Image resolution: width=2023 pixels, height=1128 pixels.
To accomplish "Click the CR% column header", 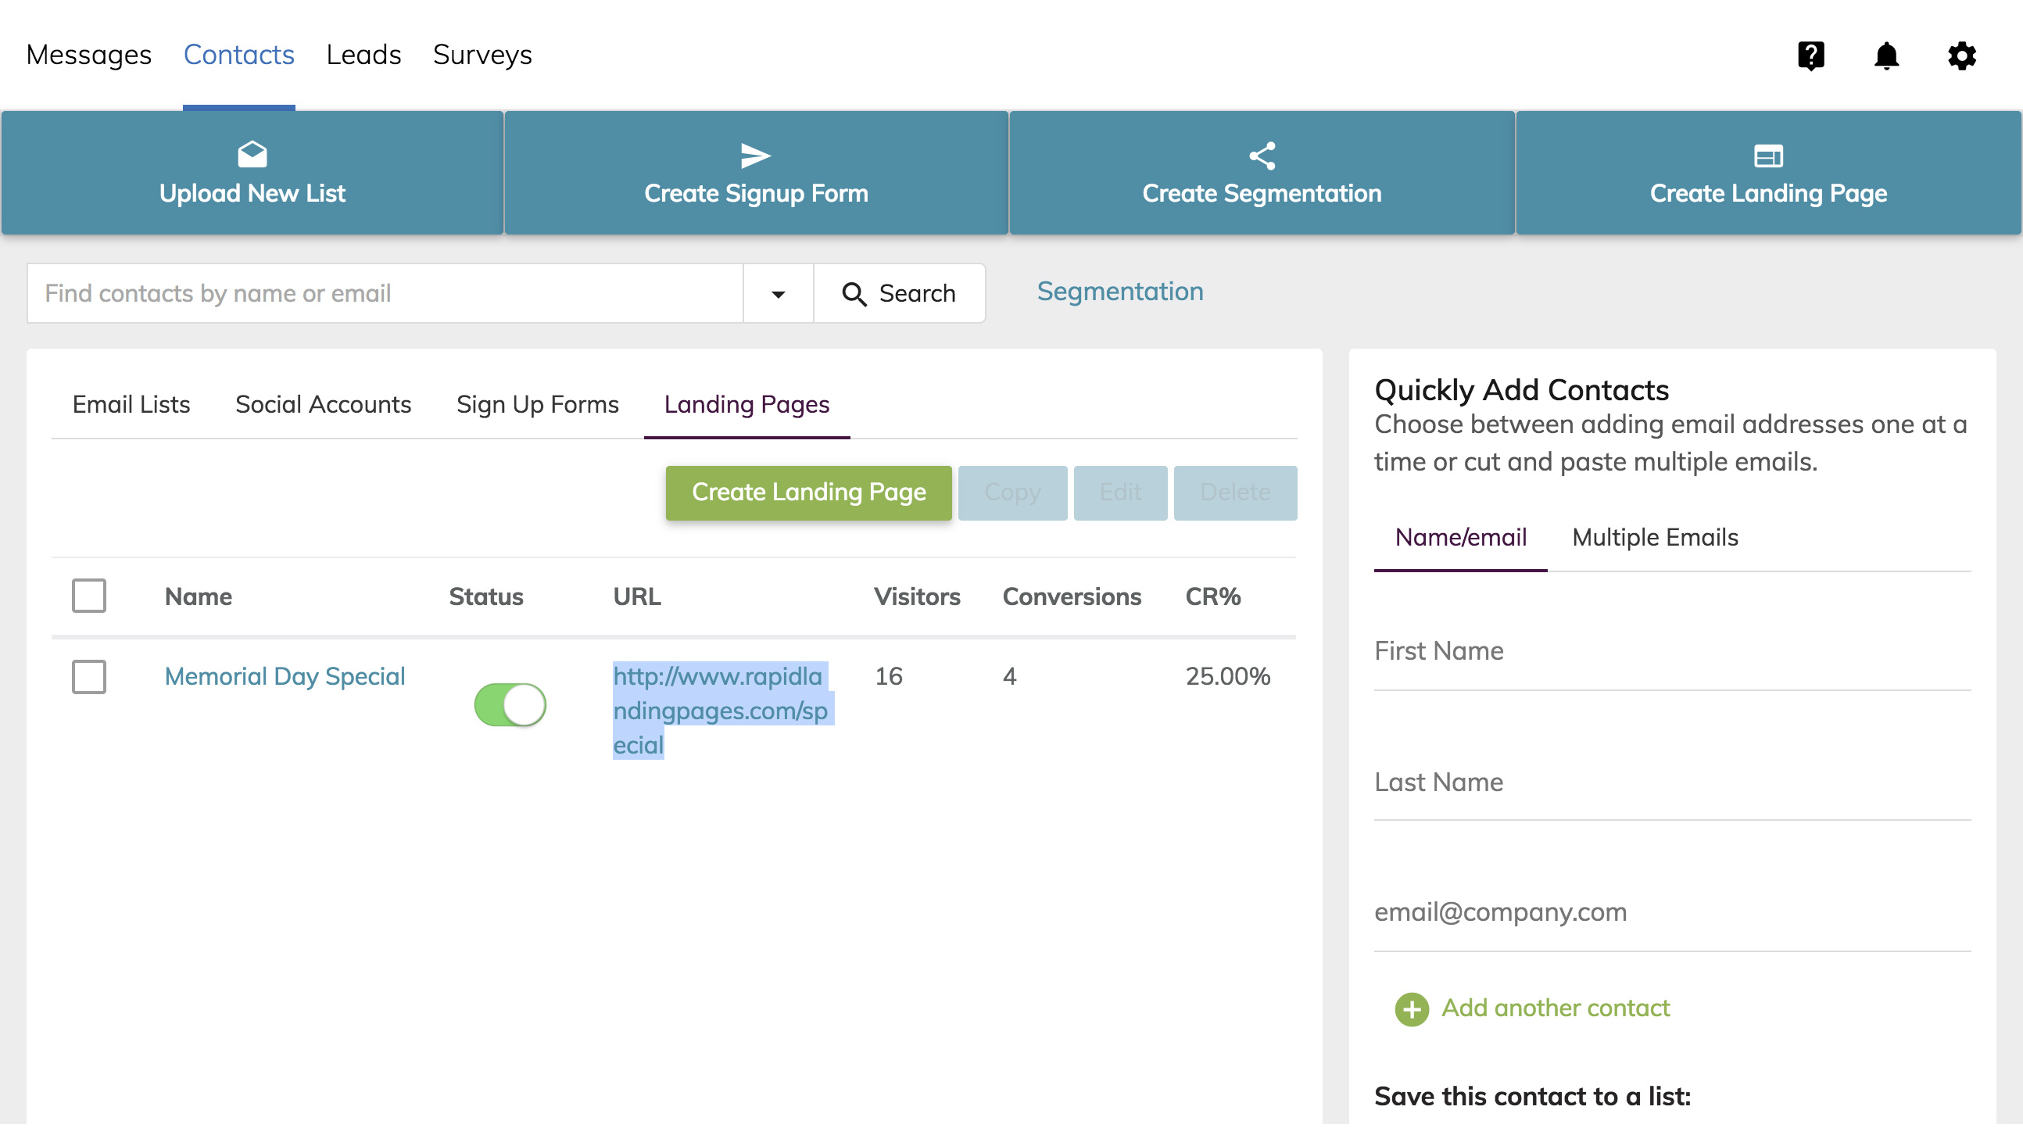I will coord(1212,596).
